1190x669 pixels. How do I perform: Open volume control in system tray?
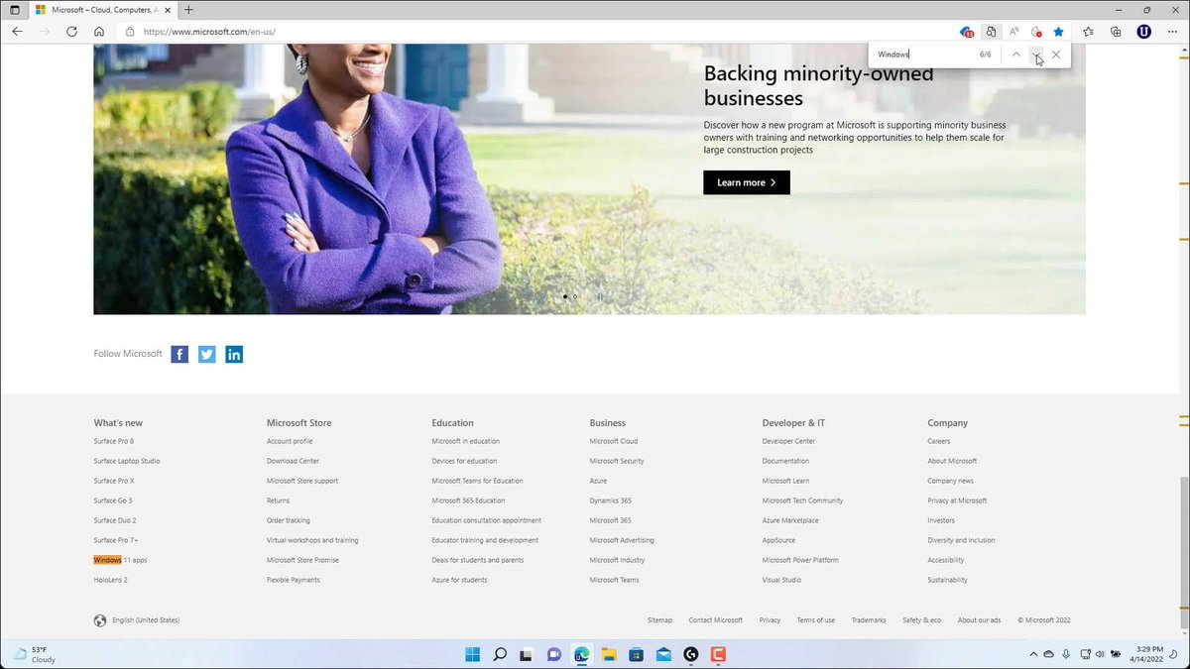[1101, 654]
